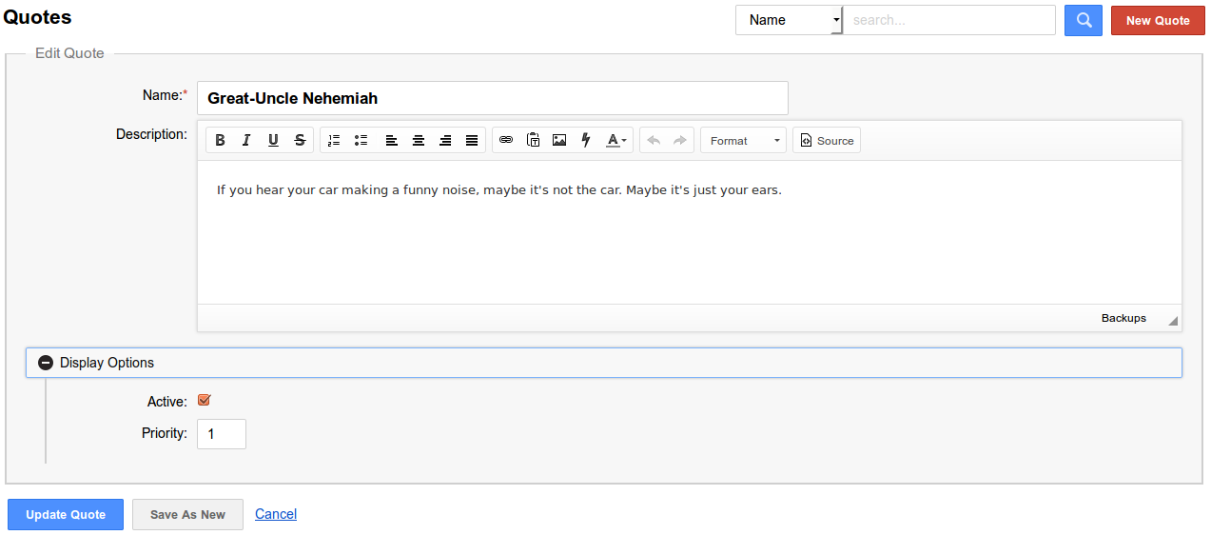Click the Cancel link
1211x535 pixels.
click(x=276, y=514)
